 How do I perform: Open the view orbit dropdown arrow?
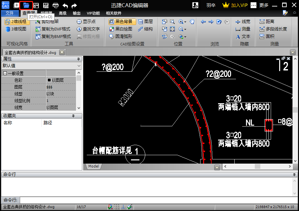[x=185, y=37]
